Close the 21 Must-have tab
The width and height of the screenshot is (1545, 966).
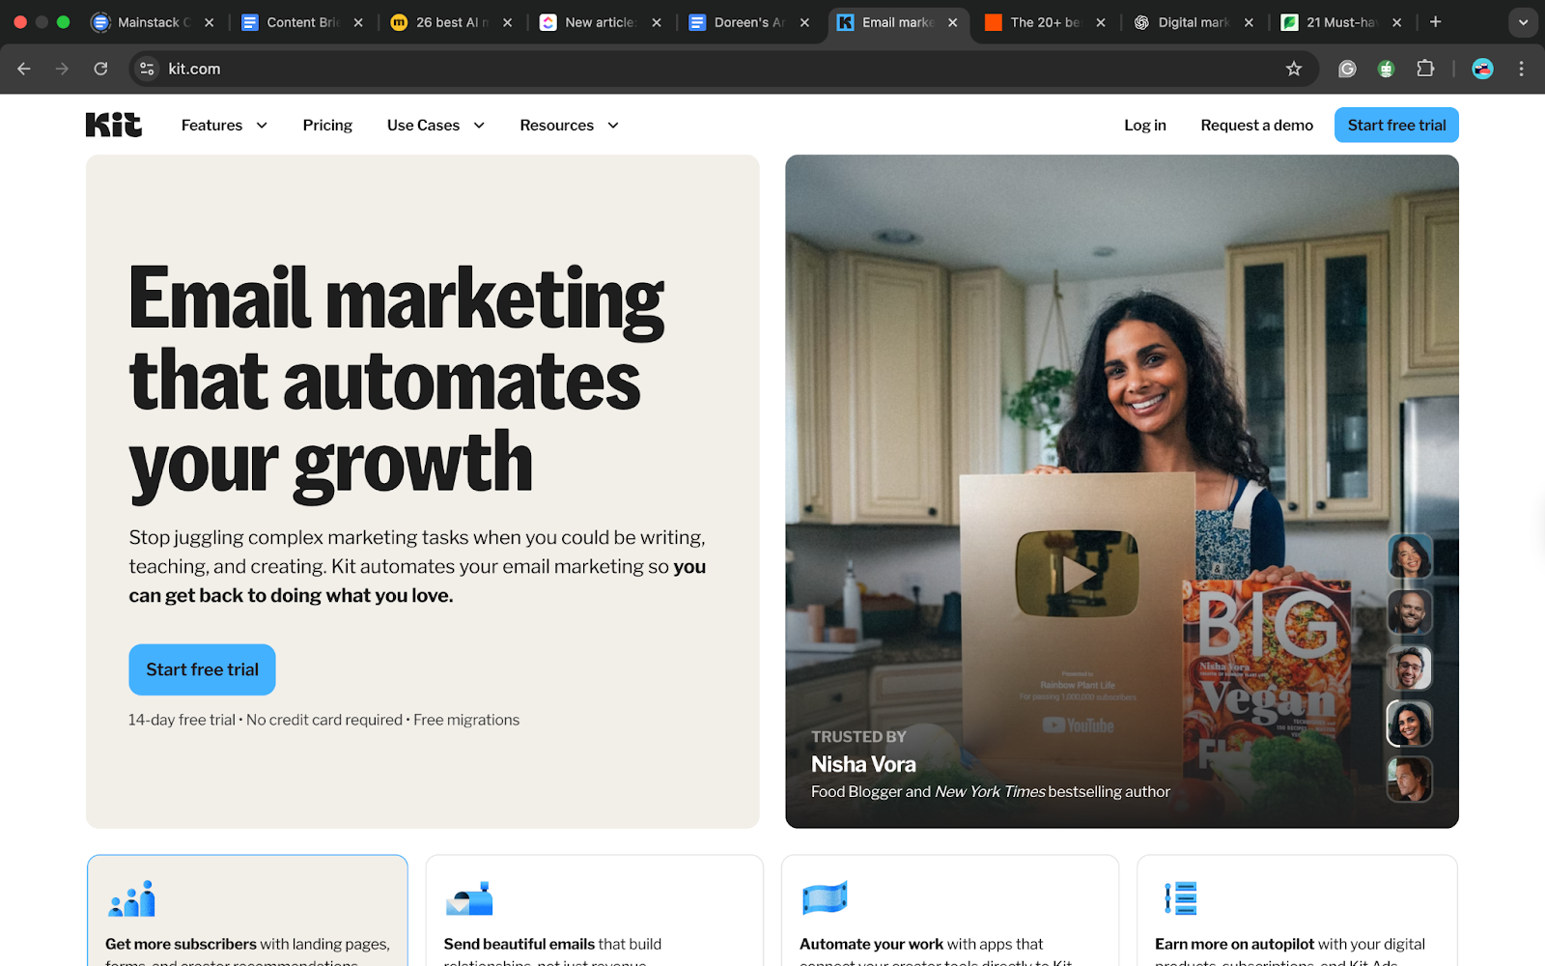[1396, 22]
